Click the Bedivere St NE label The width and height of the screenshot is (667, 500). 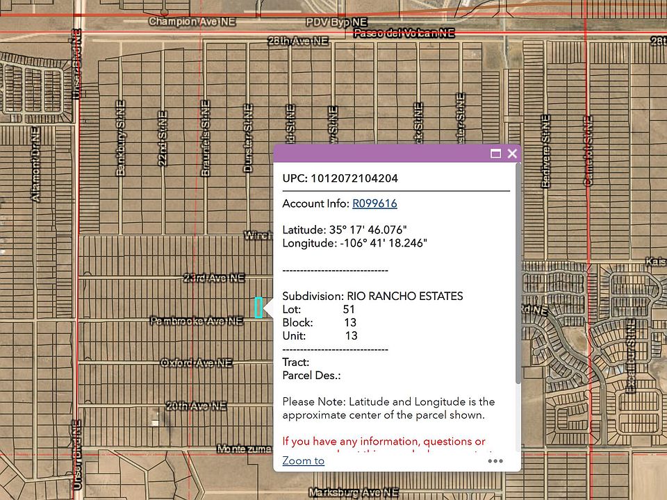(546, 151)
